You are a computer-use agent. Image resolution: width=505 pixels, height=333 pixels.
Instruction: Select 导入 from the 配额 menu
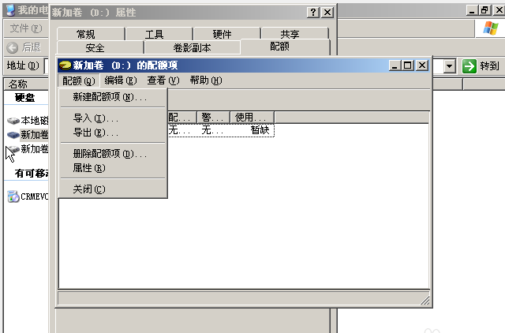pyautogui.click(x=95, y=118)
